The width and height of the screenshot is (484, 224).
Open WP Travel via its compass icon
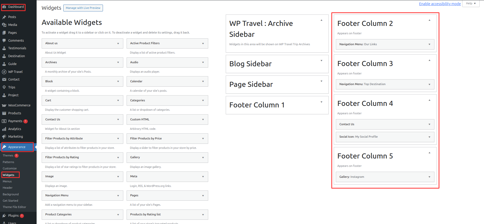coord(4,72)
